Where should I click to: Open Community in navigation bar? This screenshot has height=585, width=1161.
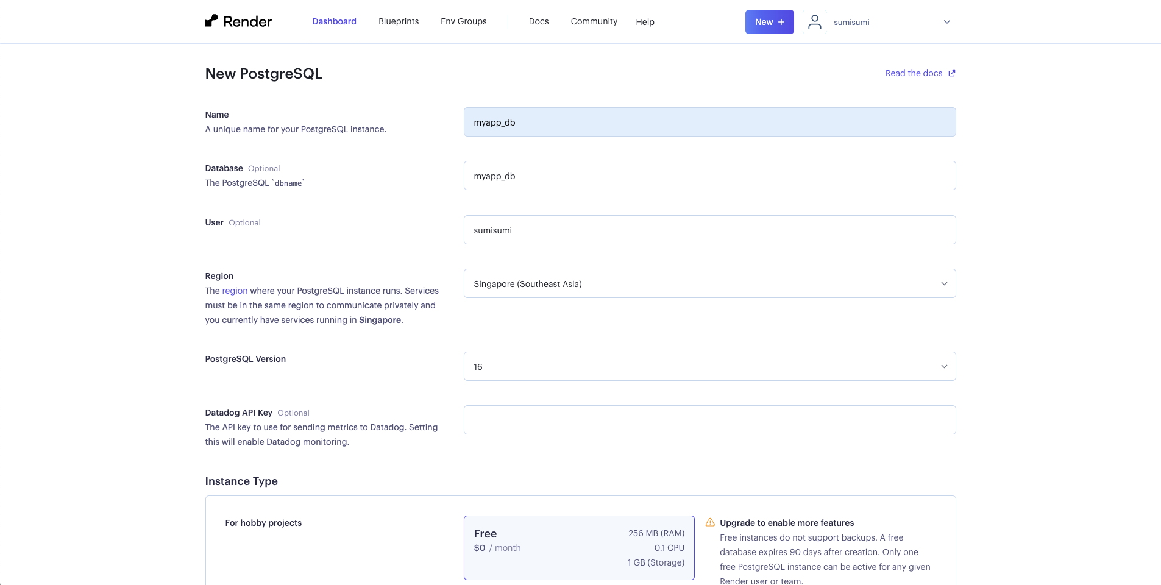(x=594, y=21)
